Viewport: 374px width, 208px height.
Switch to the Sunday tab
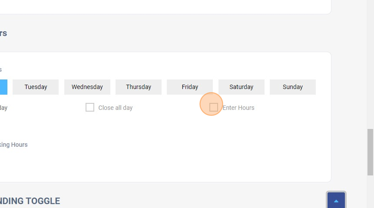pos(292,87)
